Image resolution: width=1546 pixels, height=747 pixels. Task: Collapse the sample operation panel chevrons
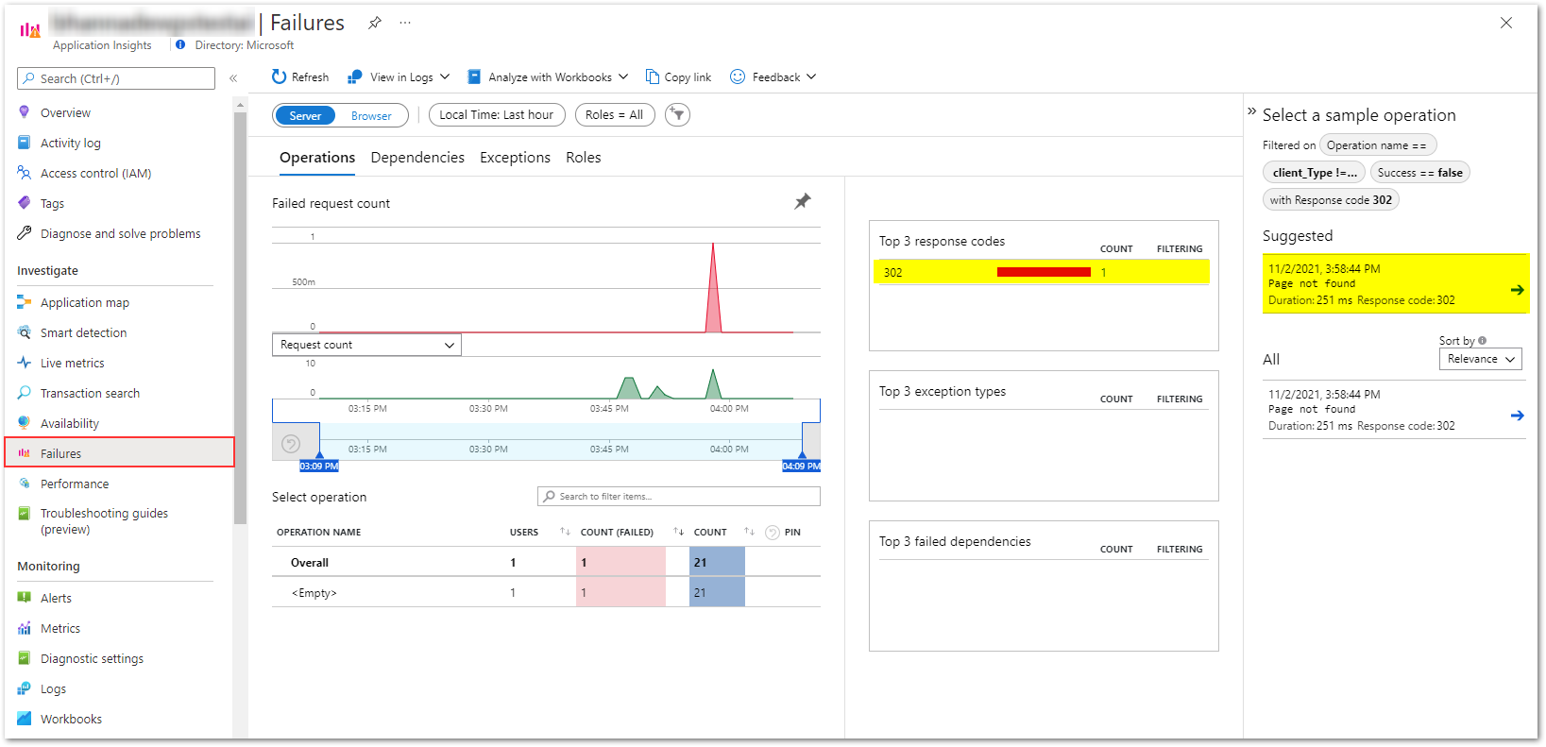point(1252,111)
